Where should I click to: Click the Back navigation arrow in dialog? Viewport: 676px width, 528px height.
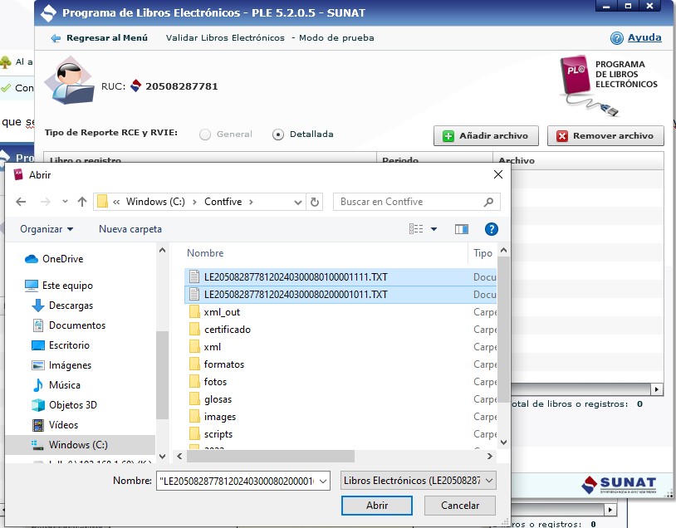point(22,202)
